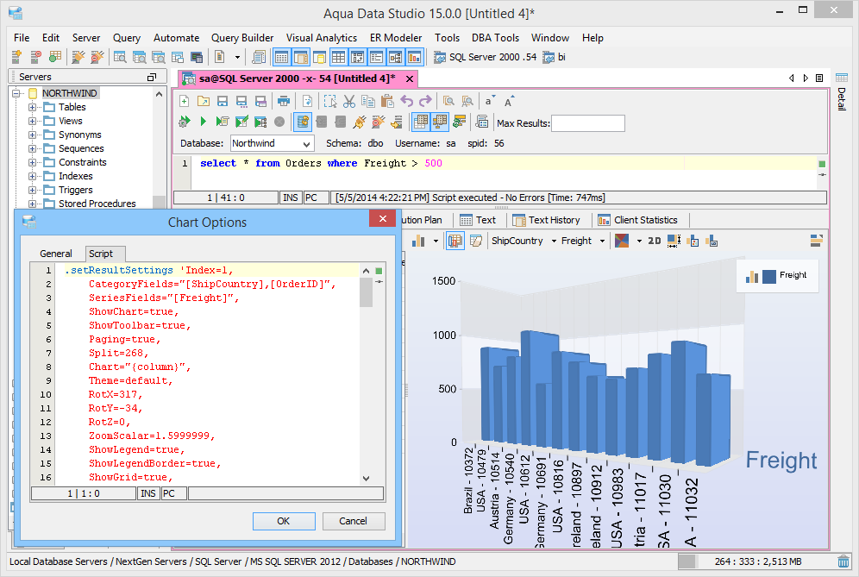Toggle the auto-commit database icon
The image size is (859, 577).
click(x=303, y=122)
